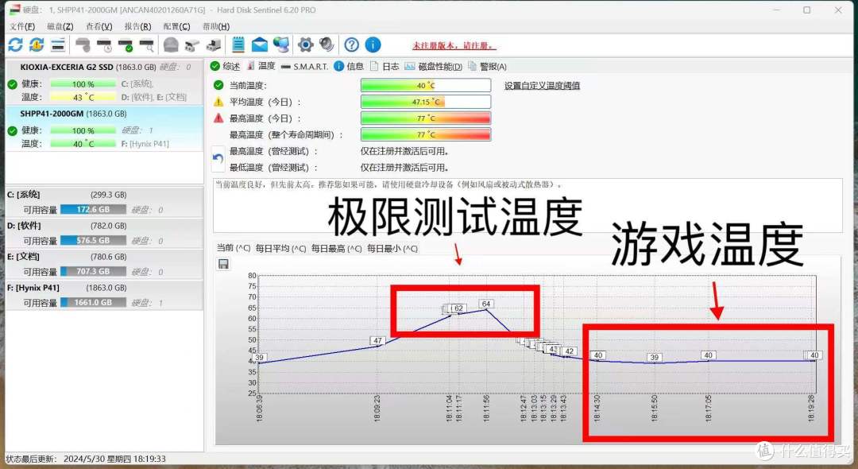Viewport: 858px width, 469px height.
Task: Switch to the 综述 tab
Action: (226, 66)
